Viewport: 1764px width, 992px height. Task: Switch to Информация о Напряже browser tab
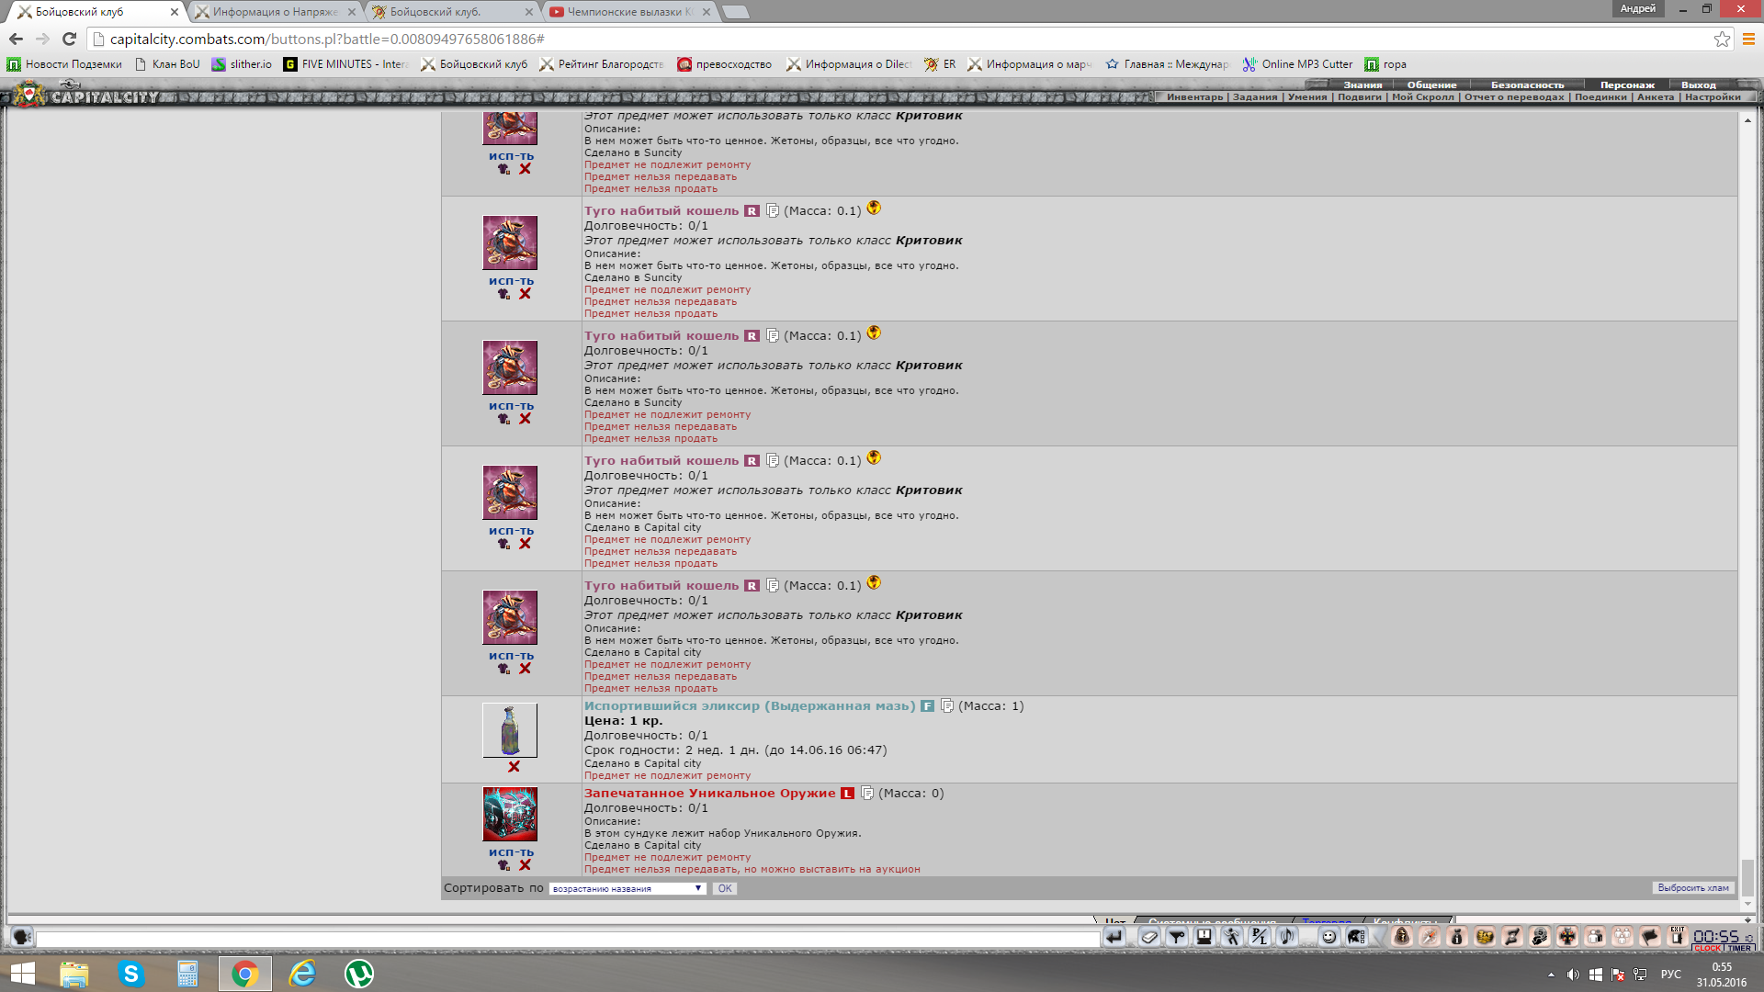275,12
